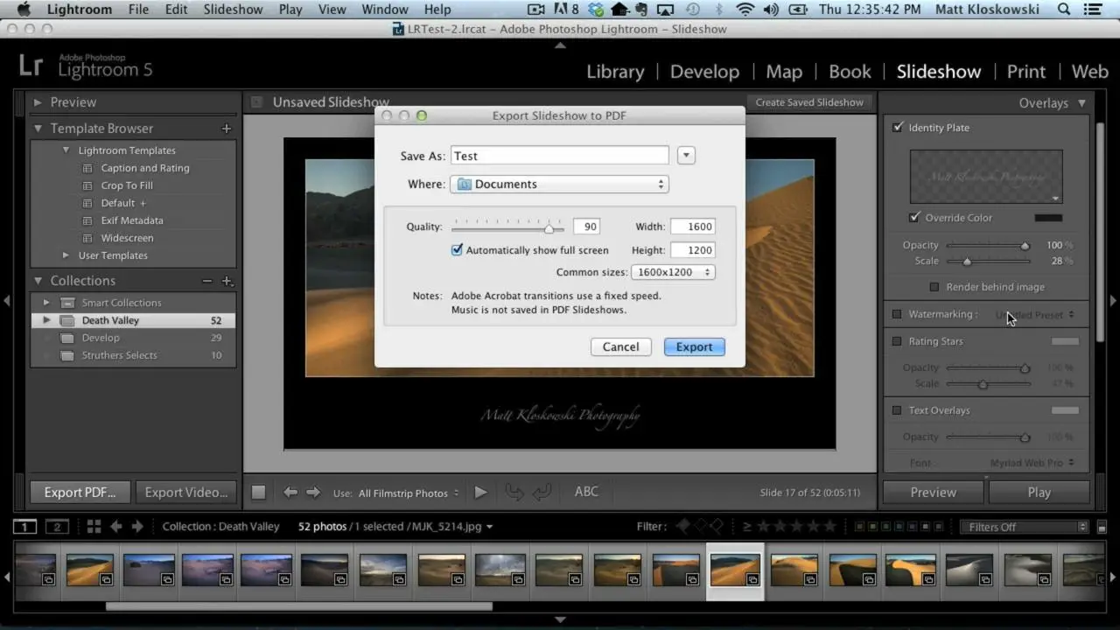1120x630 pixels.
Task: Click the Export button to save the PDF
Action: click(x=693, y=346)
